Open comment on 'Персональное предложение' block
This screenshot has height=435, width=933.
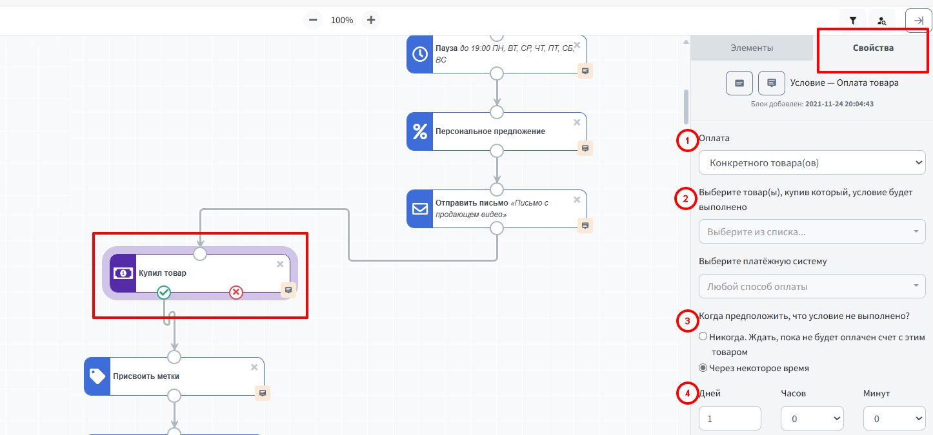[x=585, y=148]
